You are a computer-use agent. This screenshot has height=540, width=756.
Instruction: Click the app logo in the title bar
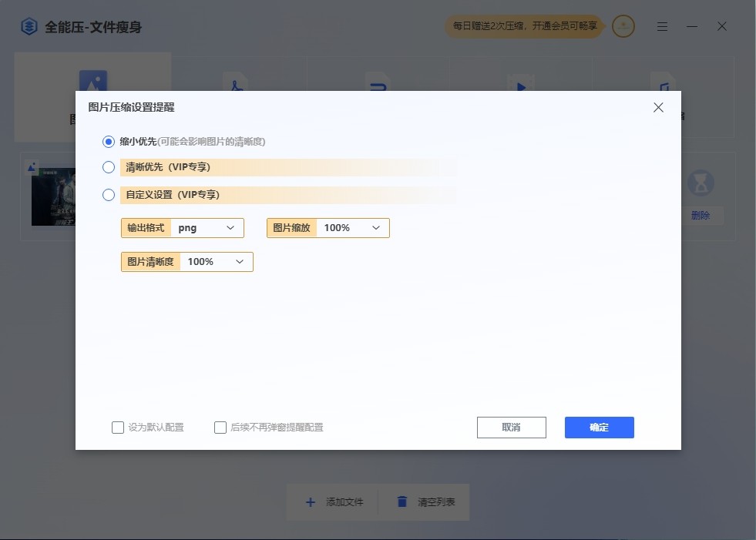(x=28, y=25)
